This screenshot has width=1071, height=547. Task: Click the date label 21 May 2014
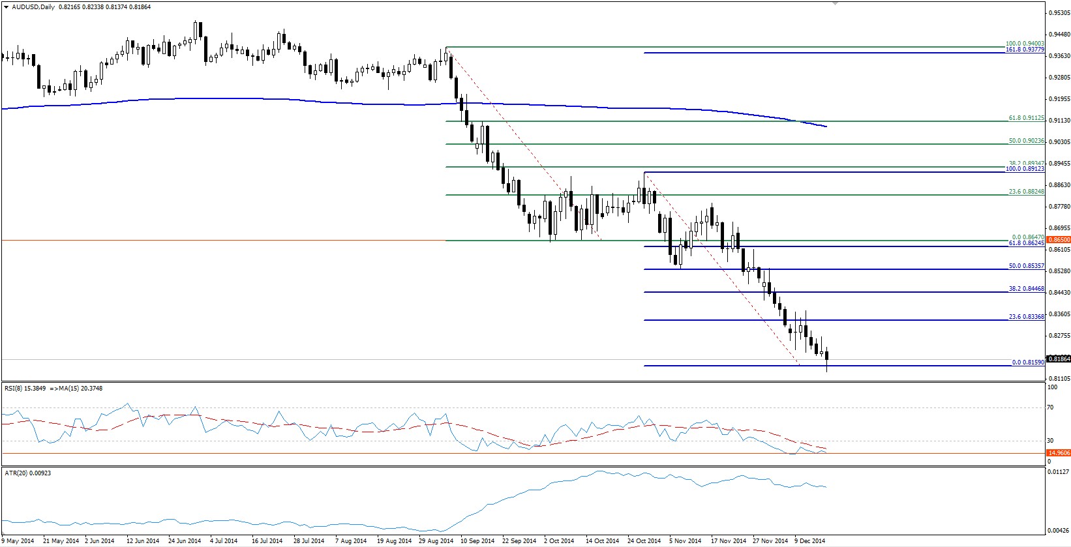pos(61,541)
